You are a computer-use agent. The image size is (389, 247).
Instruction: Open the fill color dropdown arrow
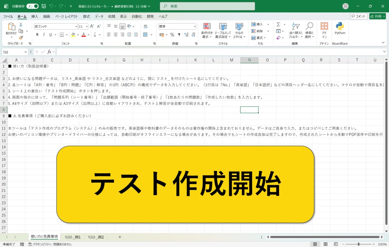coord(77,35)
